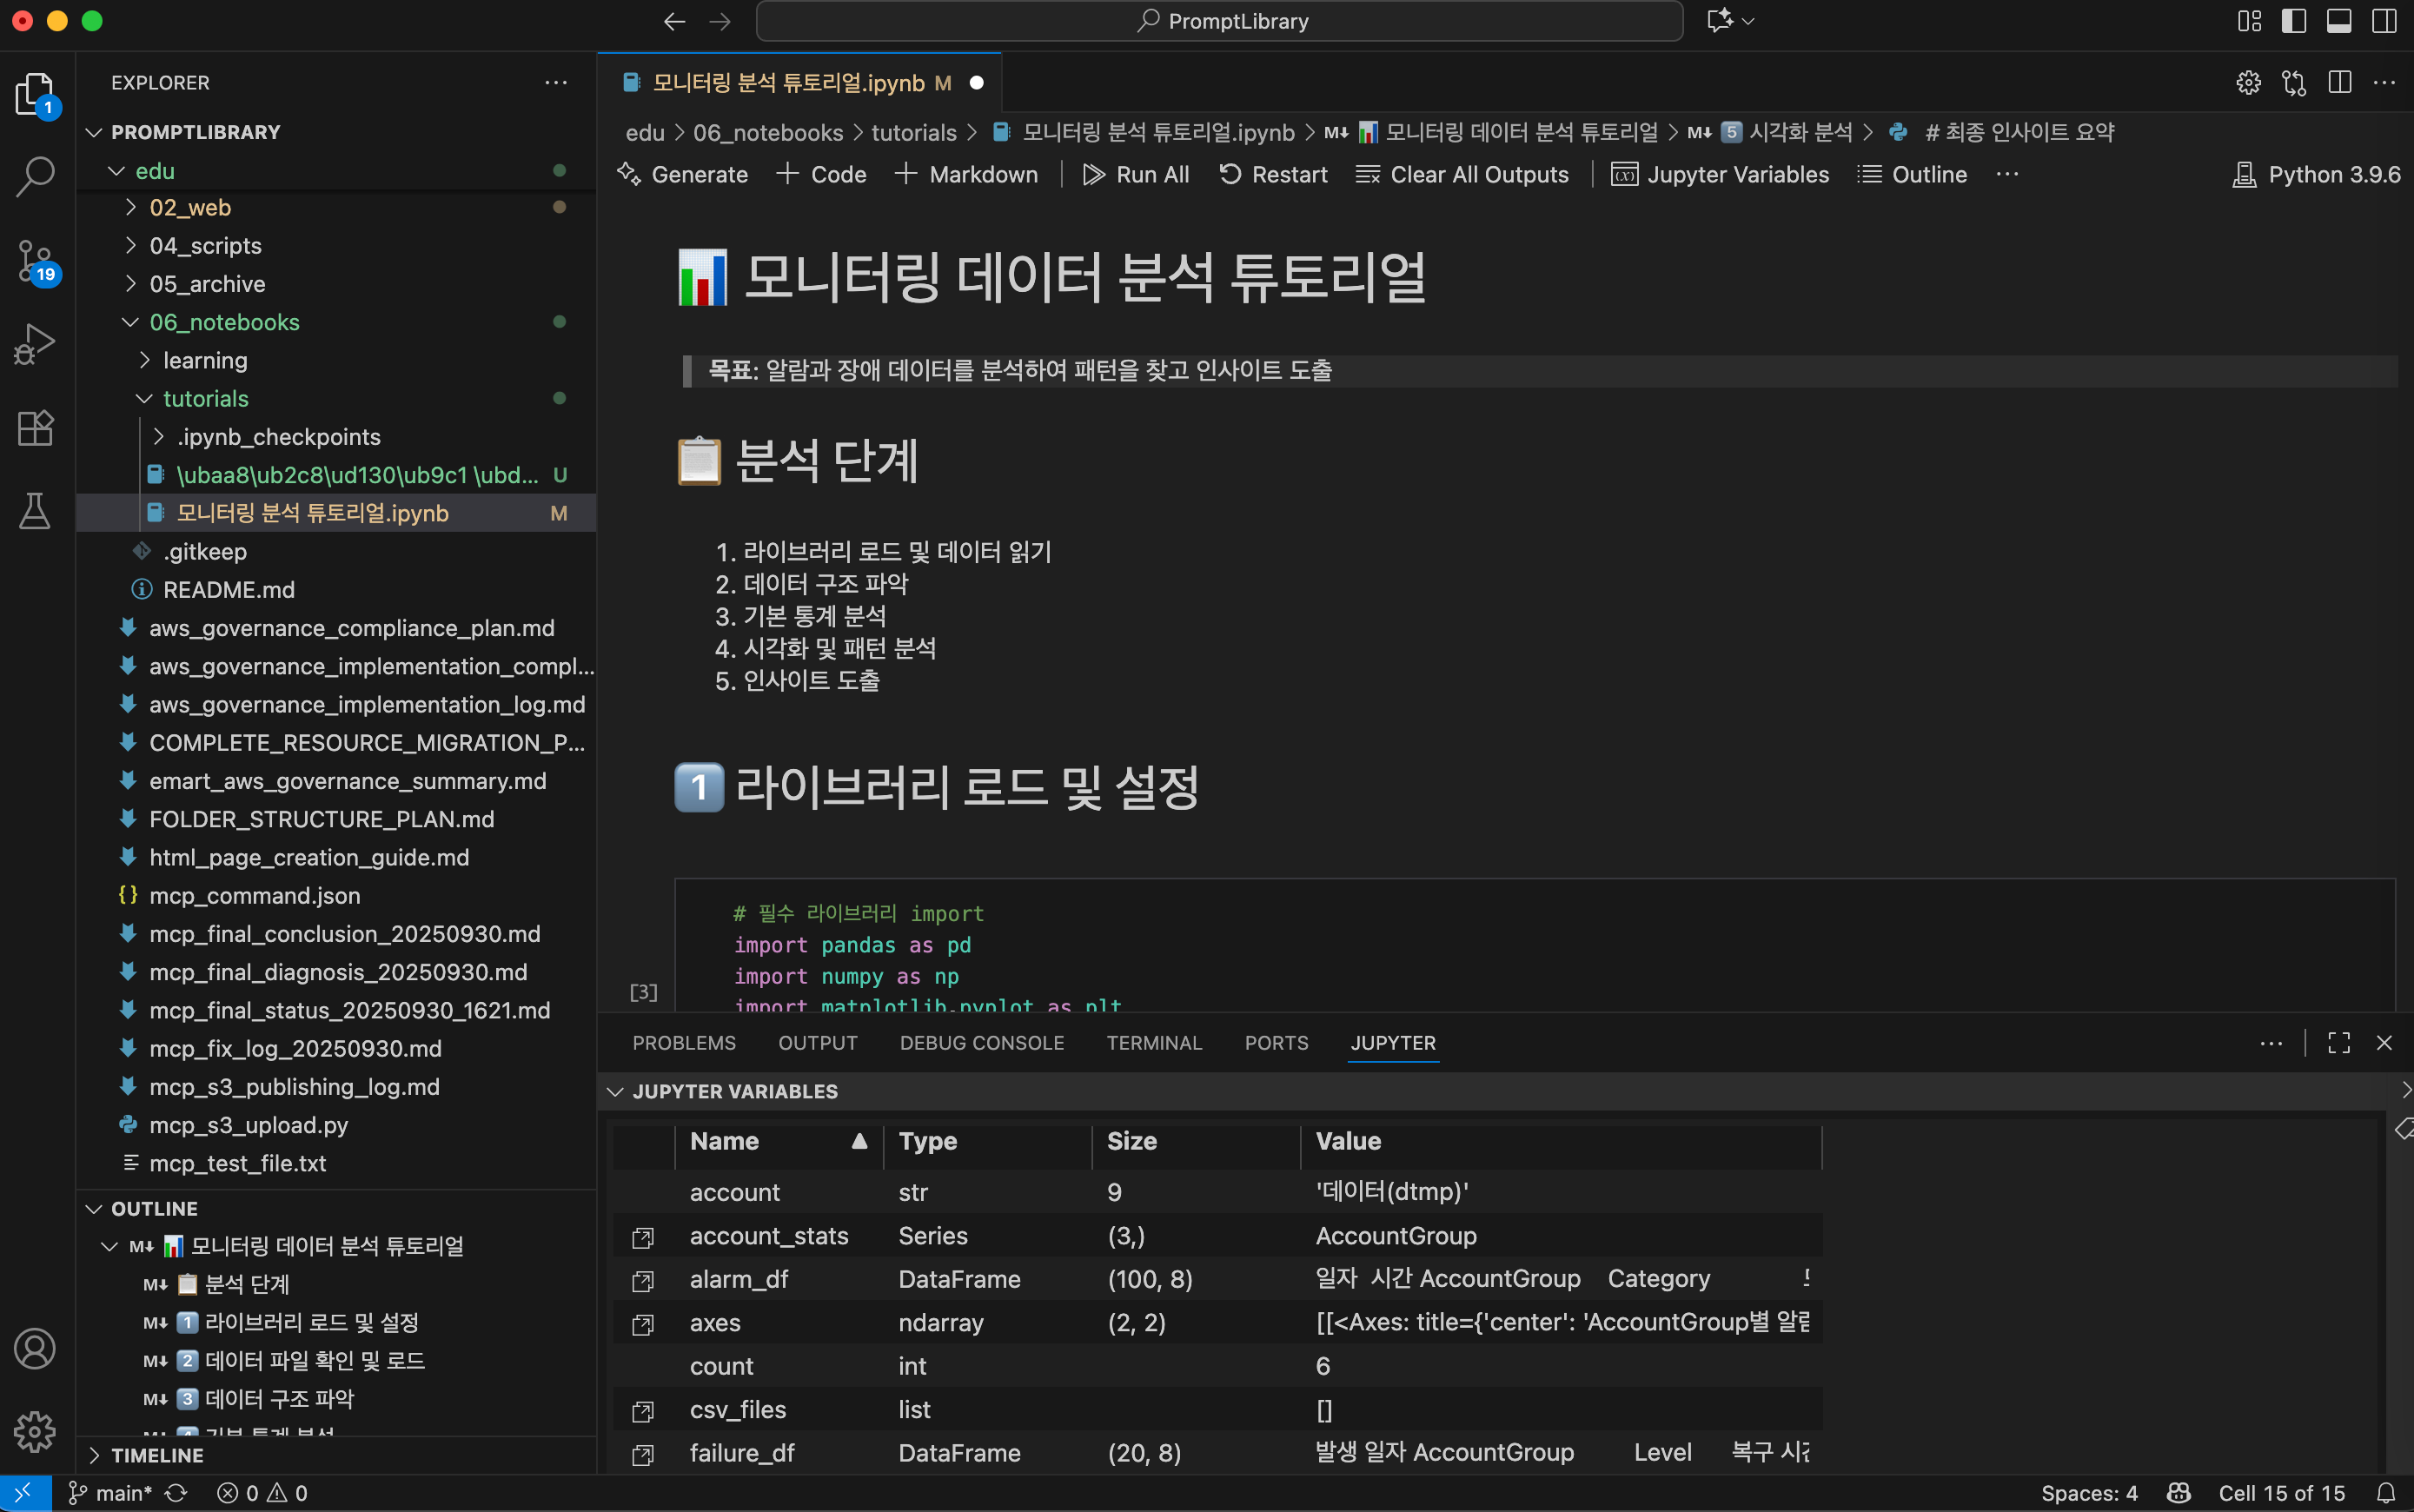Click the Copilot status icon in status bar

click(2178, 1493)
